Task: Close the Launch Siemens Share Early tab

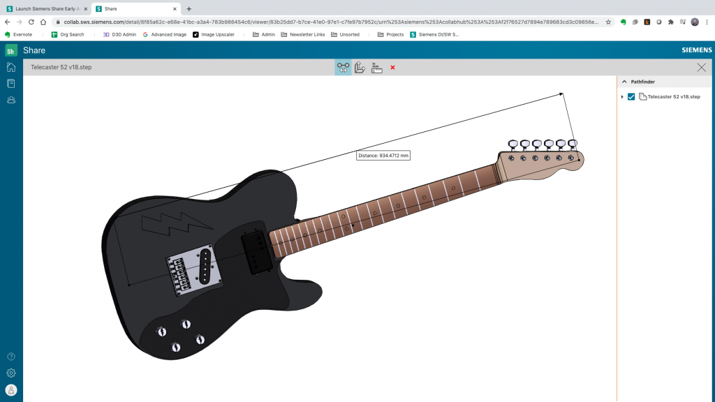Action: tap(85, 8)
